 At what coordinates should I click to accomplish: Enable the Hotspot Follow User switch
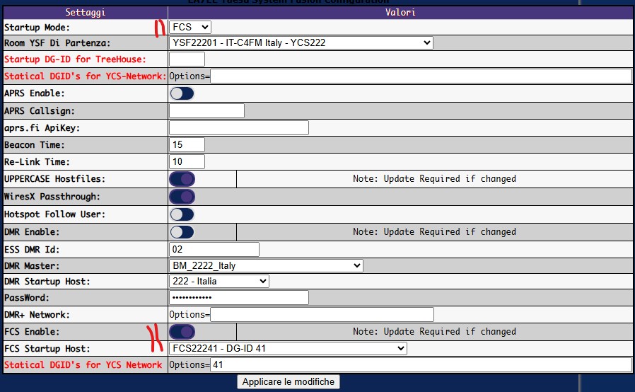pos(182,214)
